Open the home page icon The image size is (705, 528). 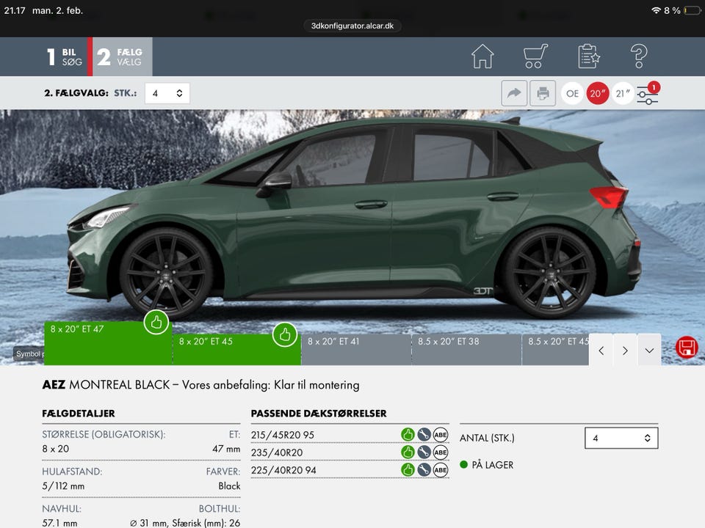coord(482,56)
